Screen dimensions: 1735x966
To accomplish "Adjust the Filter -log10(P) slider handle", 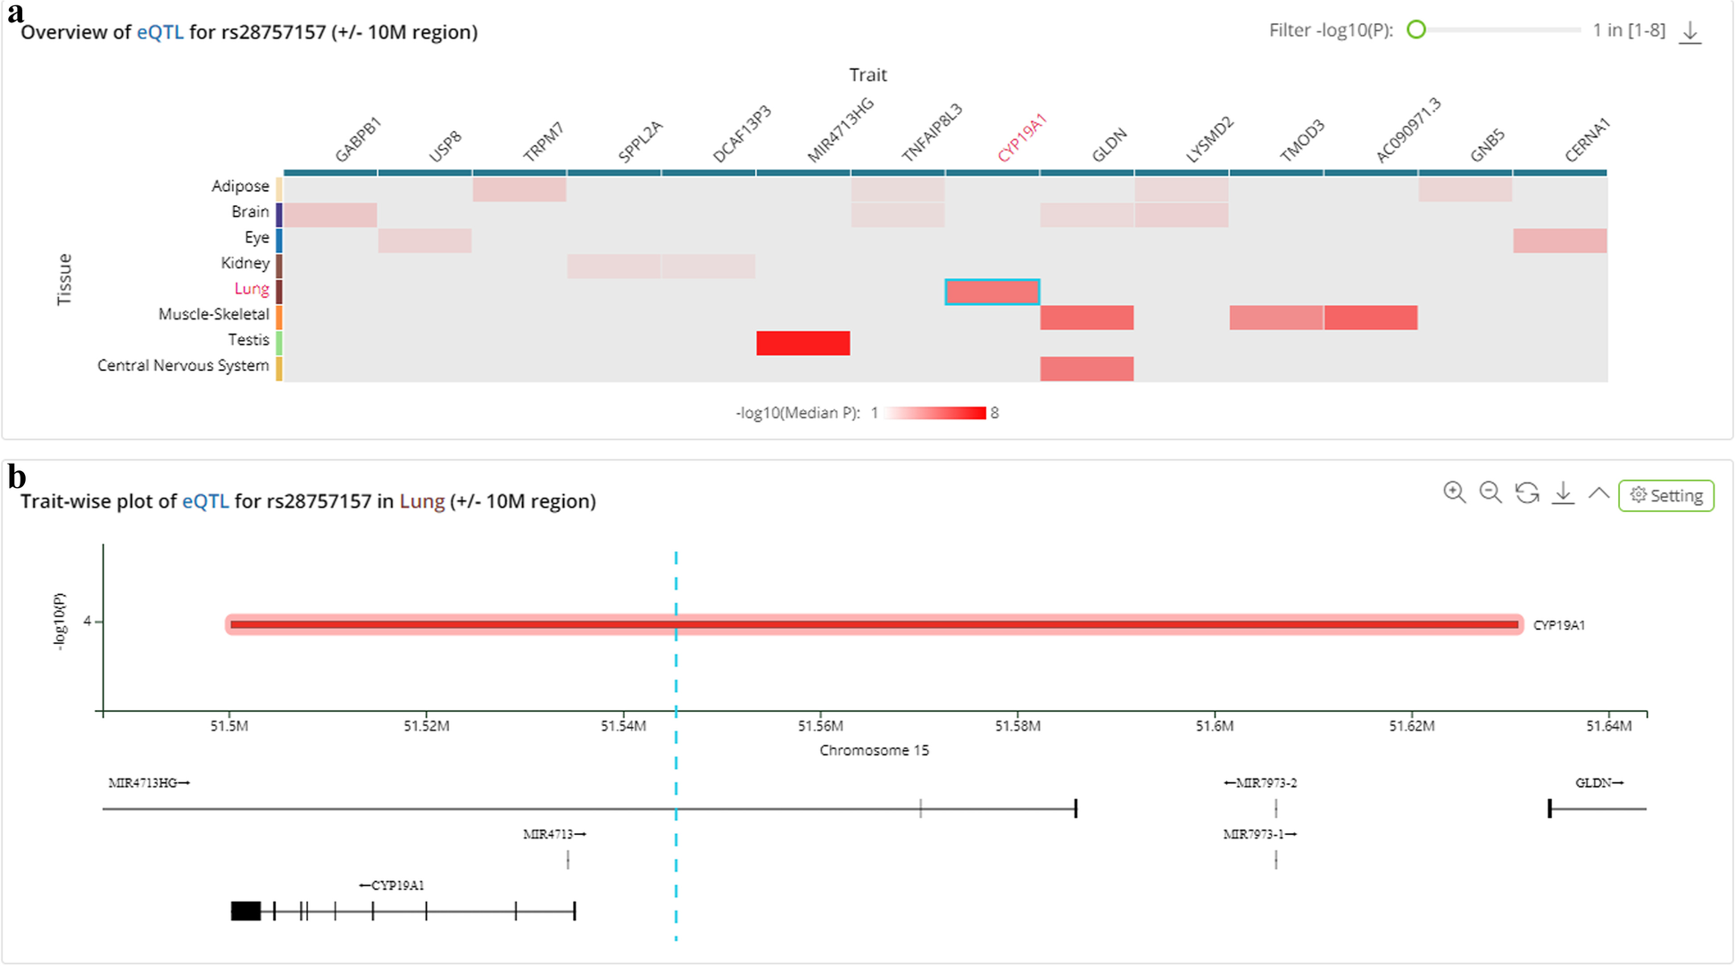I will pyautogui.click(x=1416, y=29).
